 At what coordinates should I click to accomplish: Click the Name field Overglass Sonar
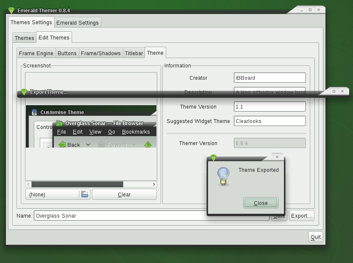[152, 215]
